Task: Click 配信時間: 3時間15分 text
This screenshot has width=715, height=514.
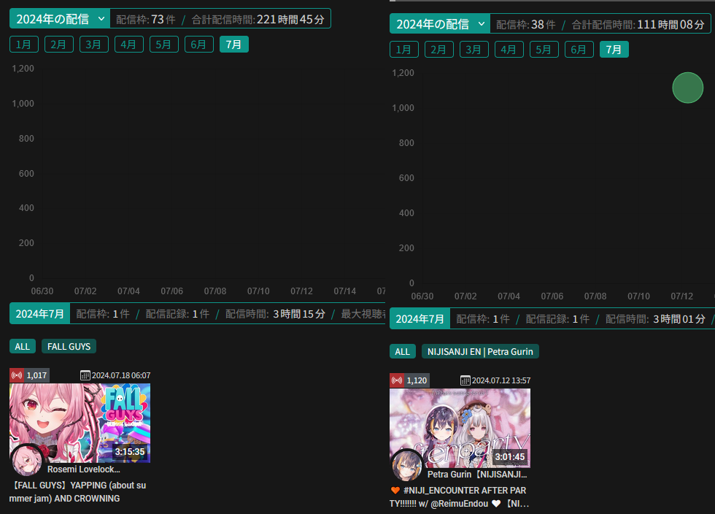Action: tap(276, 314)
